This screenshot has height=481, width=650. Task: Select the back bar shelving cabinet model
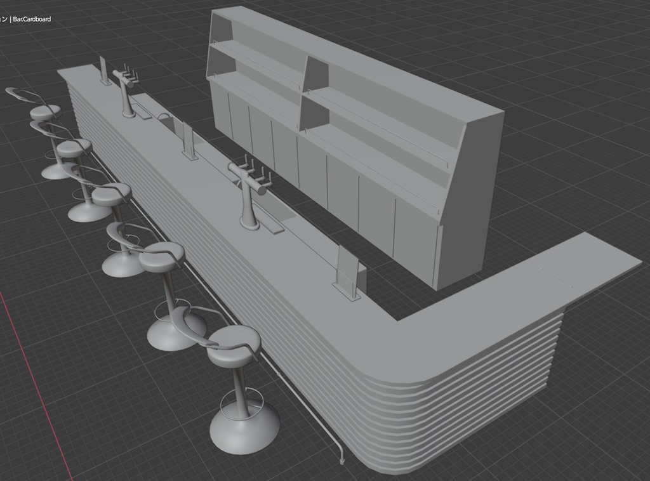[x=355, y=144]
